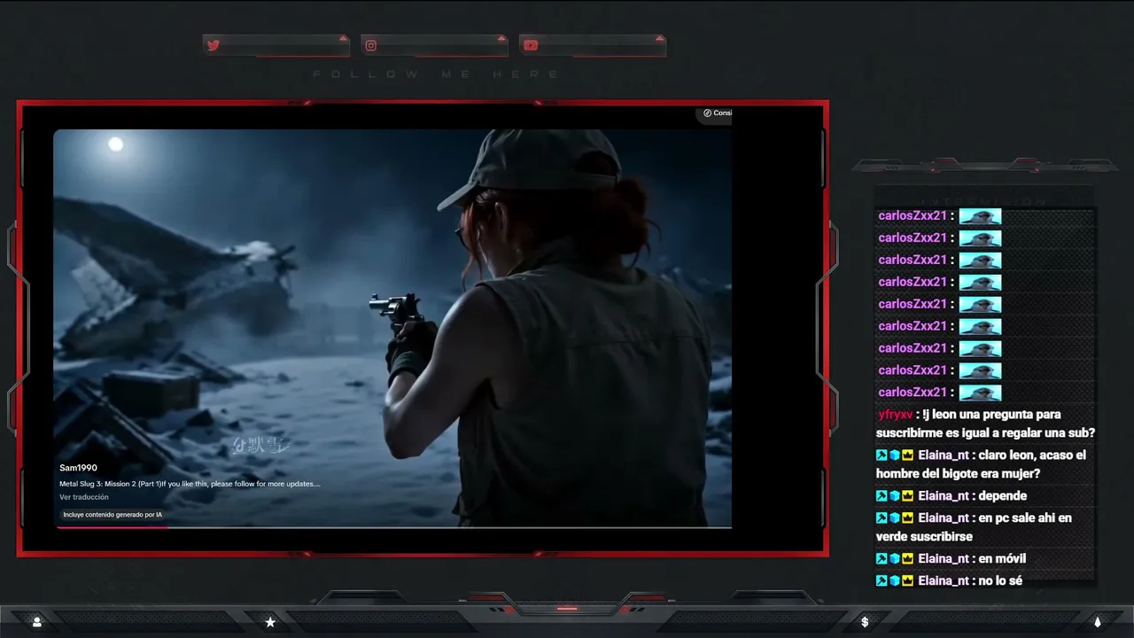The image size is (1134, 638).
Task: Seek using the video progress bar
Action: click(x=394, y=527)
